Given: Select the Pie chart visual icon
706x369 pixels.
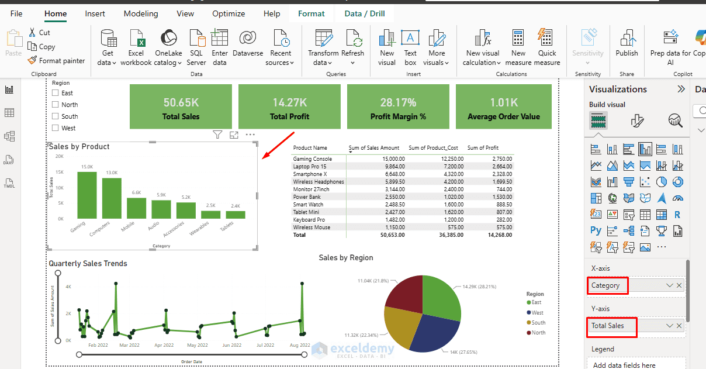Looking at the screenshot, I should [662, 182].
